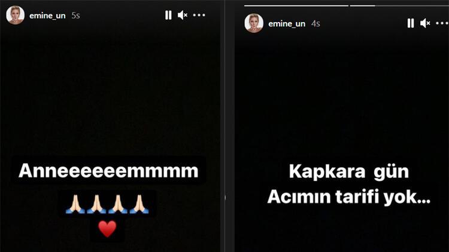Tap the first praying hands emoji
The width and height of the screenshot is (449, 252).
[75, 204]
